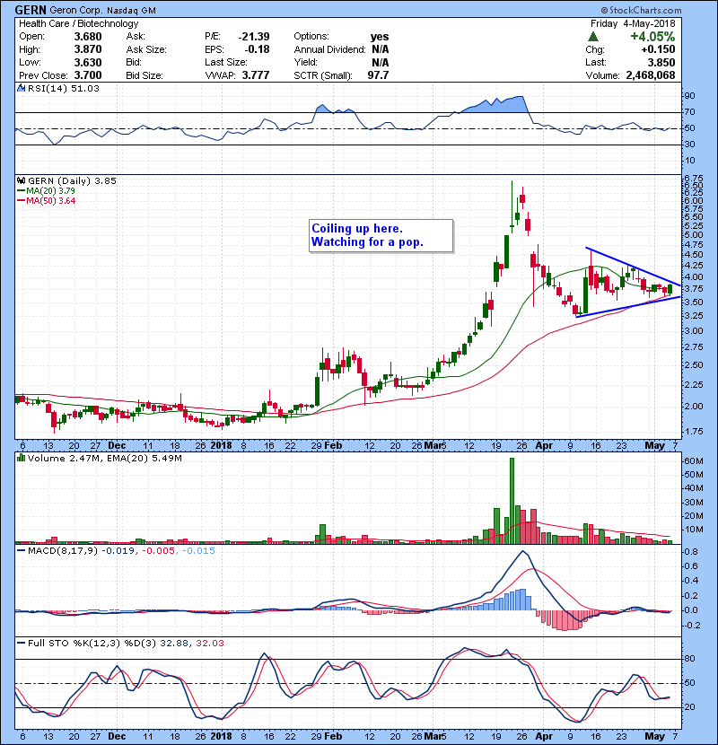718x745 pixels.
Task: Click the Options value yes
Action: pos(380,37)
